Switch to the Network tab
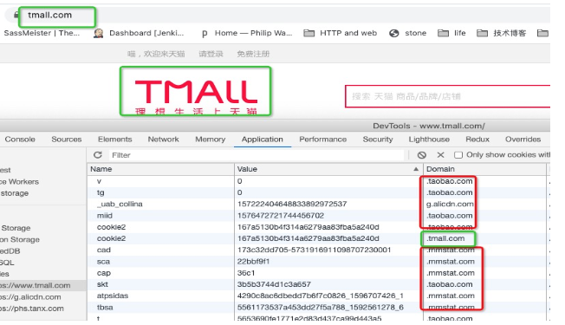 pos(163,140)
